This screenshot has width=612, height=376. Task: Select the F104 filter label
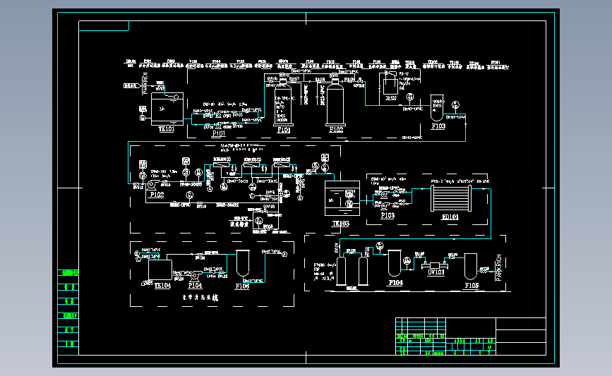click(395, 283)
